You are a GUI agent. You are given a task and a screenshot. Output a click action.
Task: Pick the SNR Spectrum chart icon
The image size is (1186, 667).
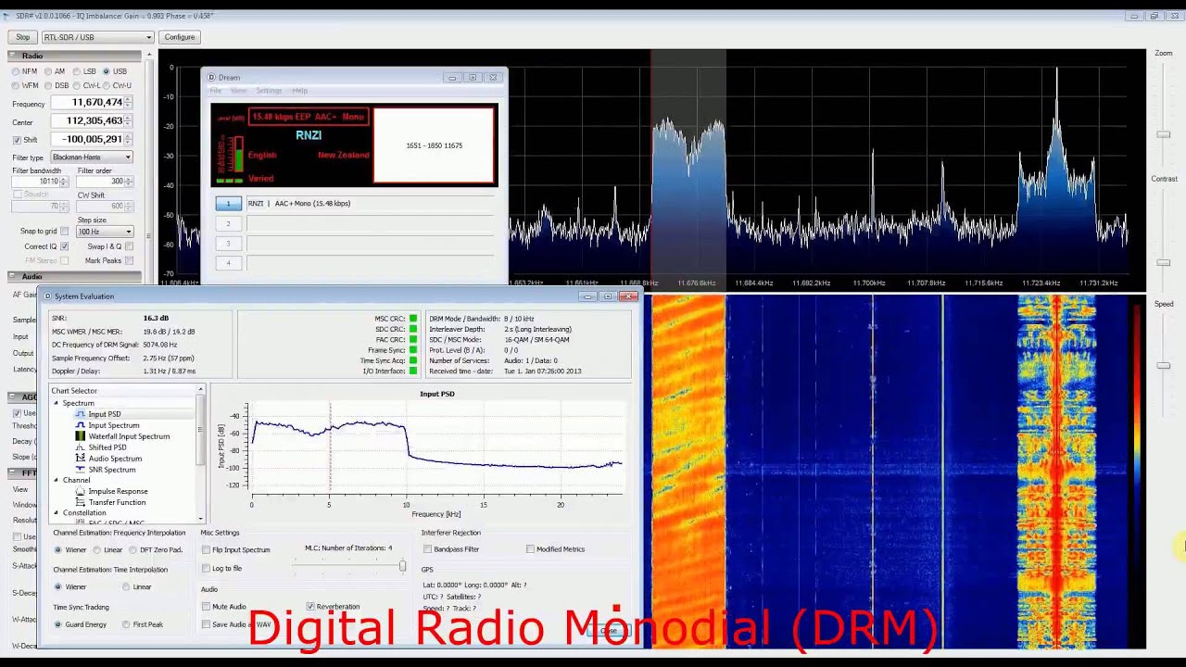(81, 470)
